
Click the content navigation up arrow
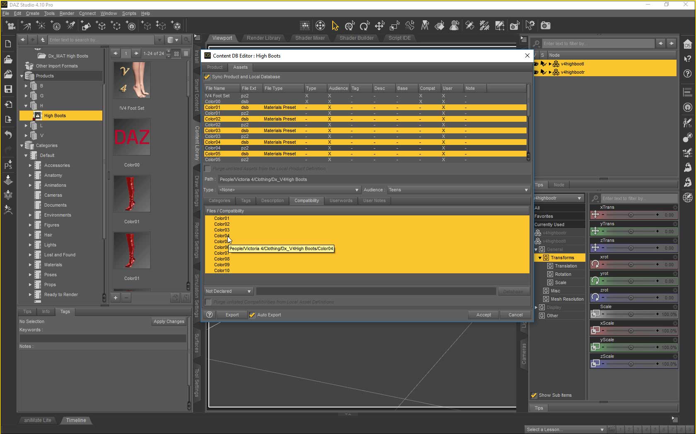(43, 40)
